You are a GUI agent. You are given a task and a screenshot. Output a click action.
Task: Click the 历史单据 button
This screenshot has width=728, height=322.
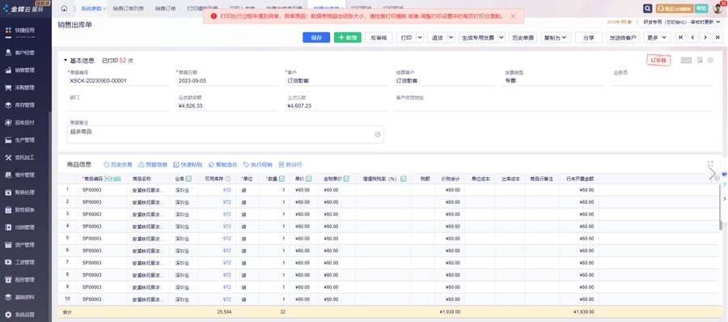coord(523,38)
